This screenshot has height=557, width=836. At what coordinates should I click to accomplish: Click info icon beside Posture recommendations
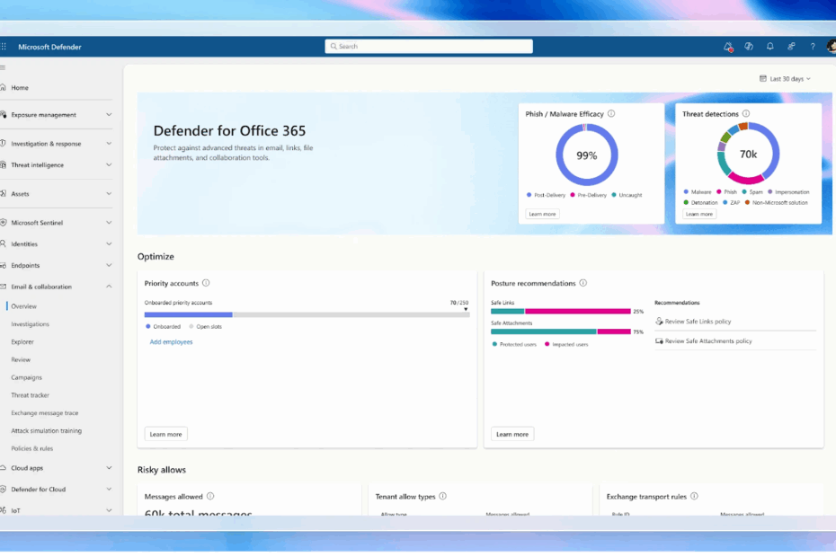click(x=583, y=283)
